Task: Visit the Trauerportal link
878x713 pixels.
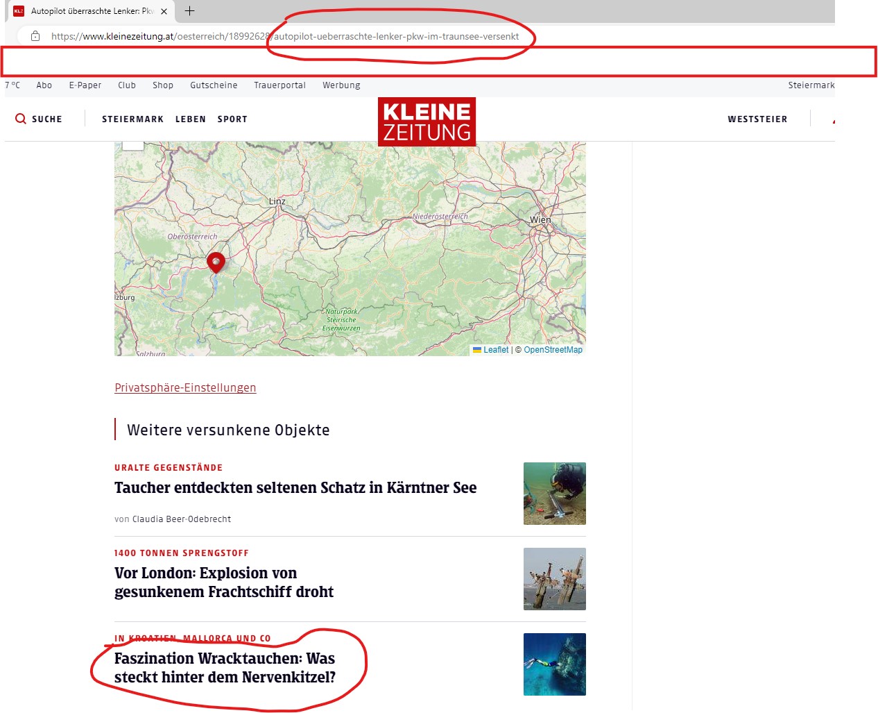Action: [x=279, y=85]
